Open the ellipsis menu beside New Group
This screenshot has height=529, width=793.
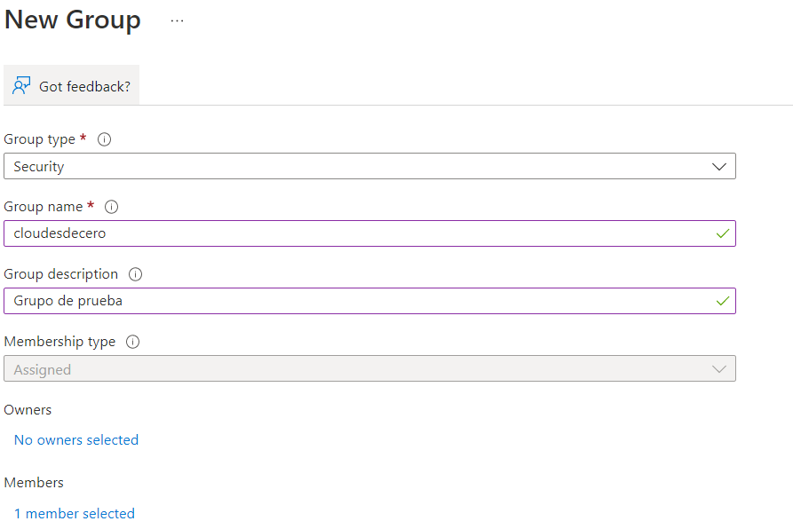[x=177, y=20]
